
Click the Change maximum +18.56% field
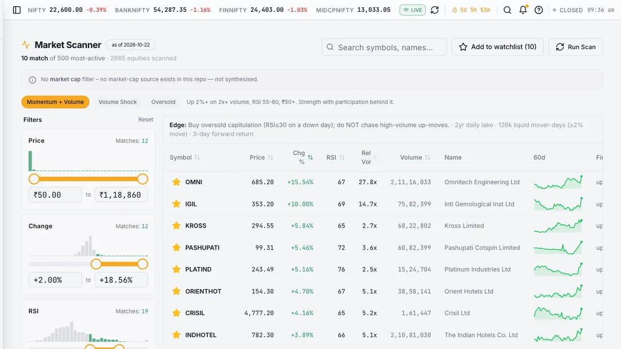(121, 280)
